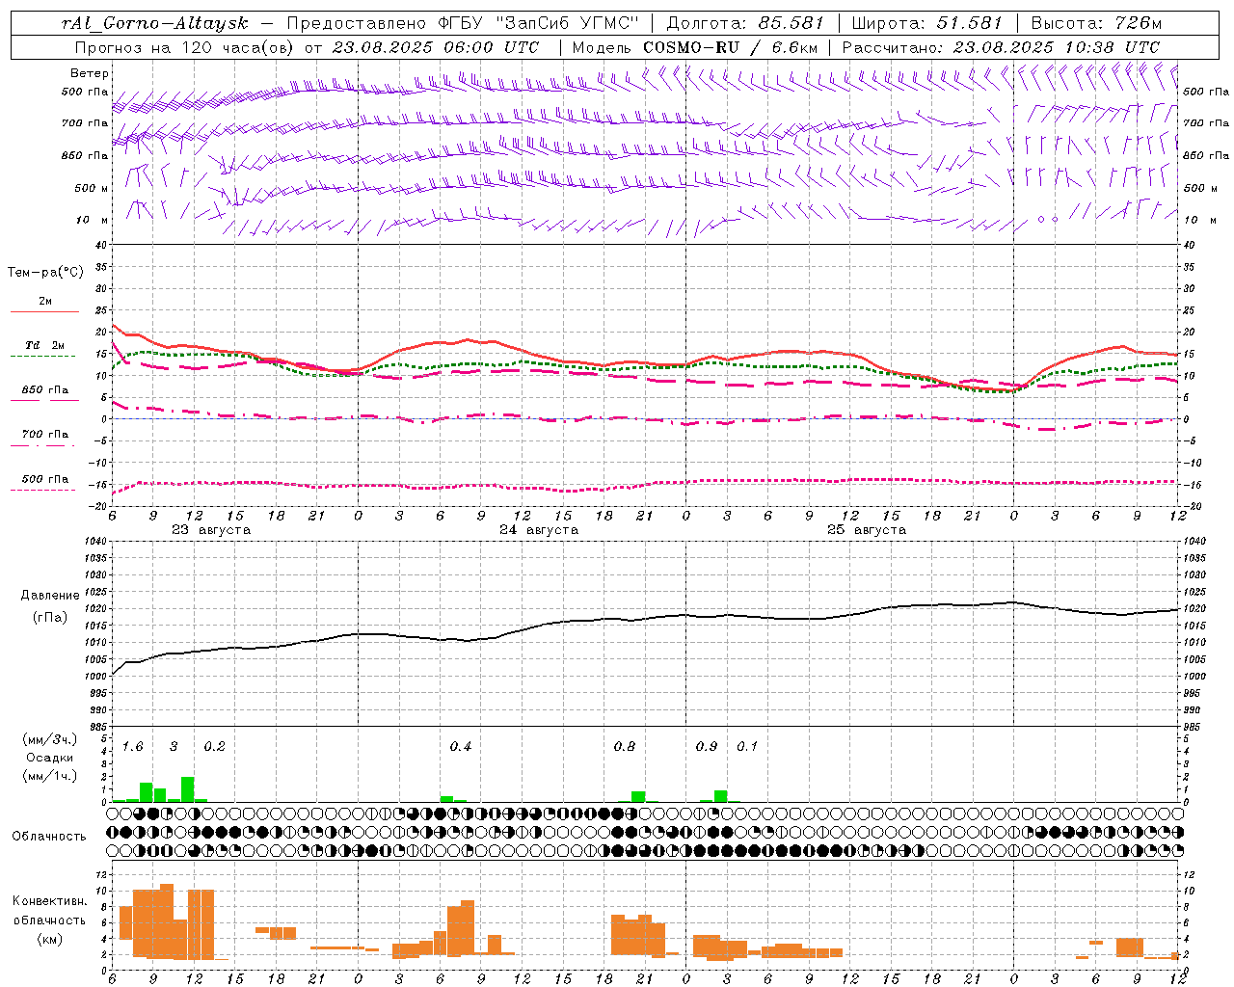Image resolution: width=1234 pixels, height=987 pixels.
Task: Click the 500 м wind level label left of chart
Action: [92, 188]
